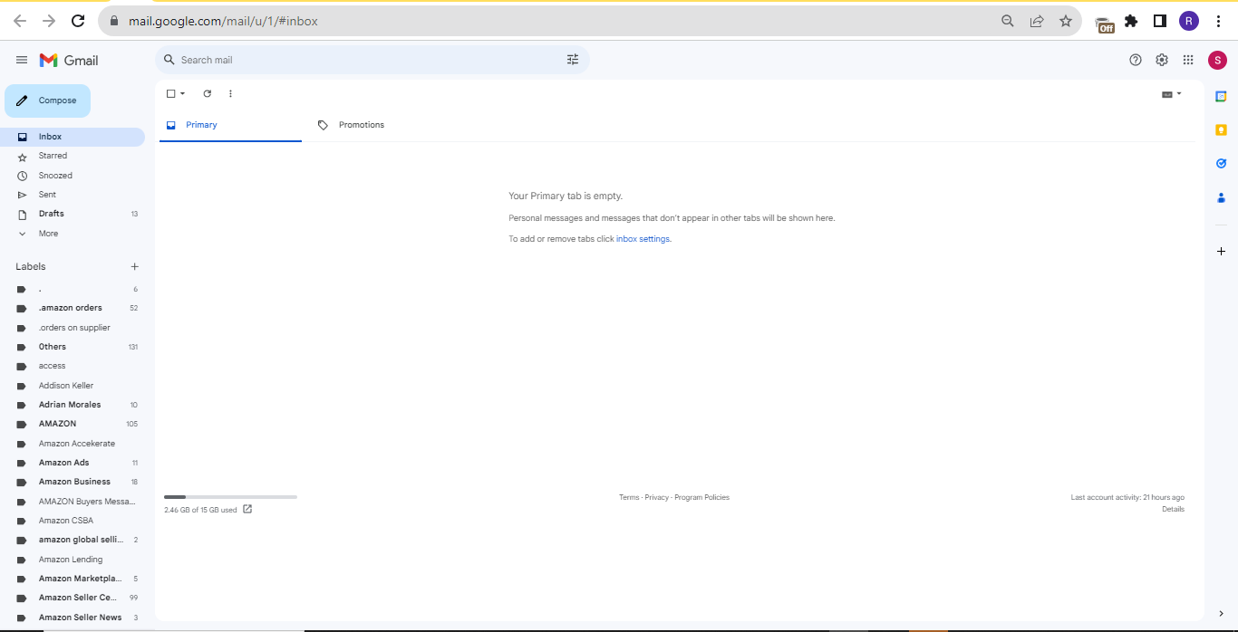Open the main menu hamburger icon

pos(22,60)
